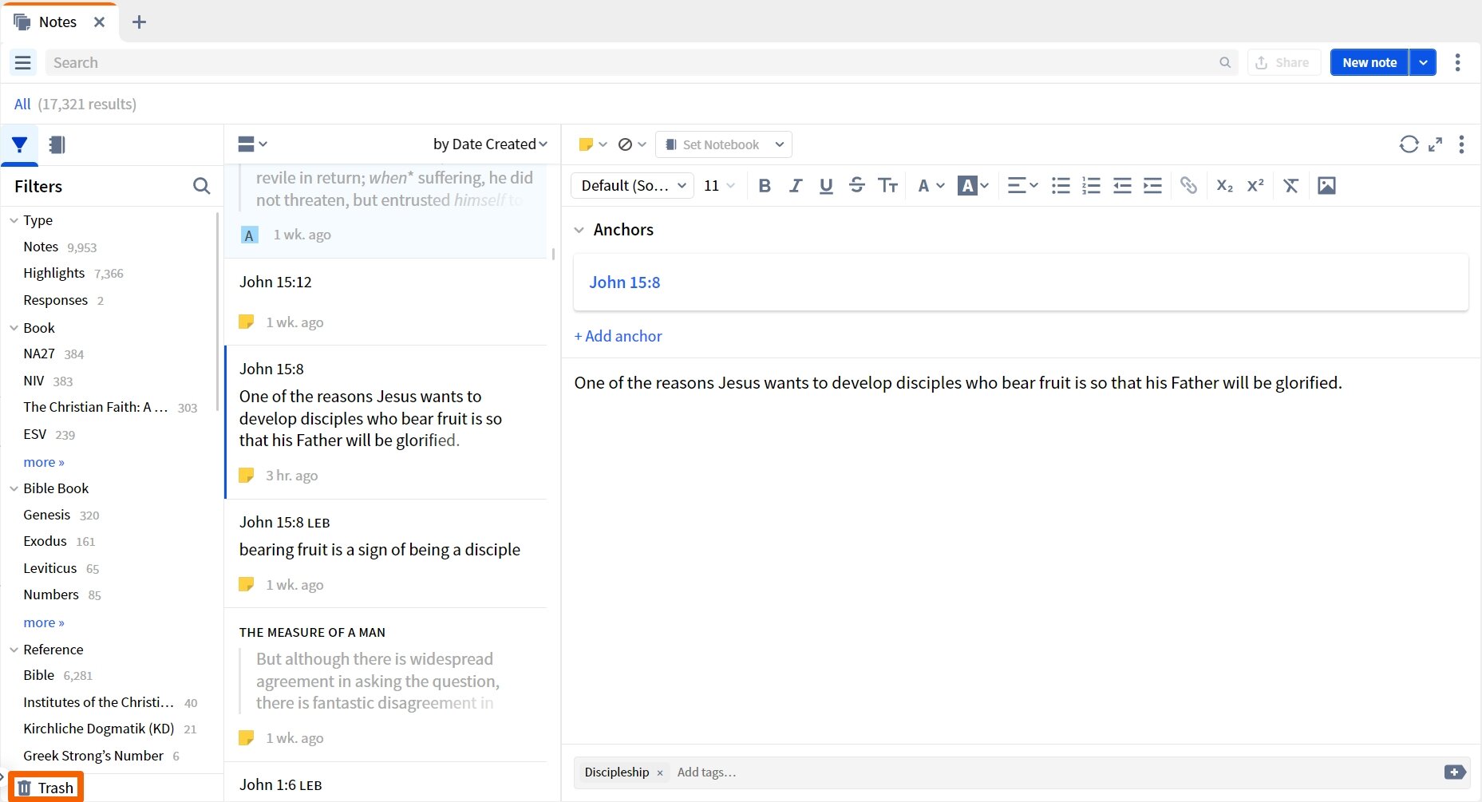
Task: Open the note style/no-highlight dropdown
Action: pyautogui.click(x=631, y=144)
